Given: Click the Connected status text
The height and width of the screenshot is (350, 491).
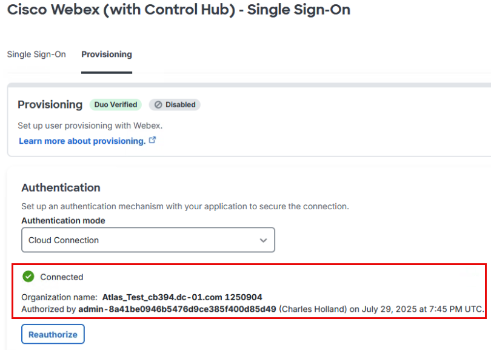Looking at the screenshot, I should (62, 277).
